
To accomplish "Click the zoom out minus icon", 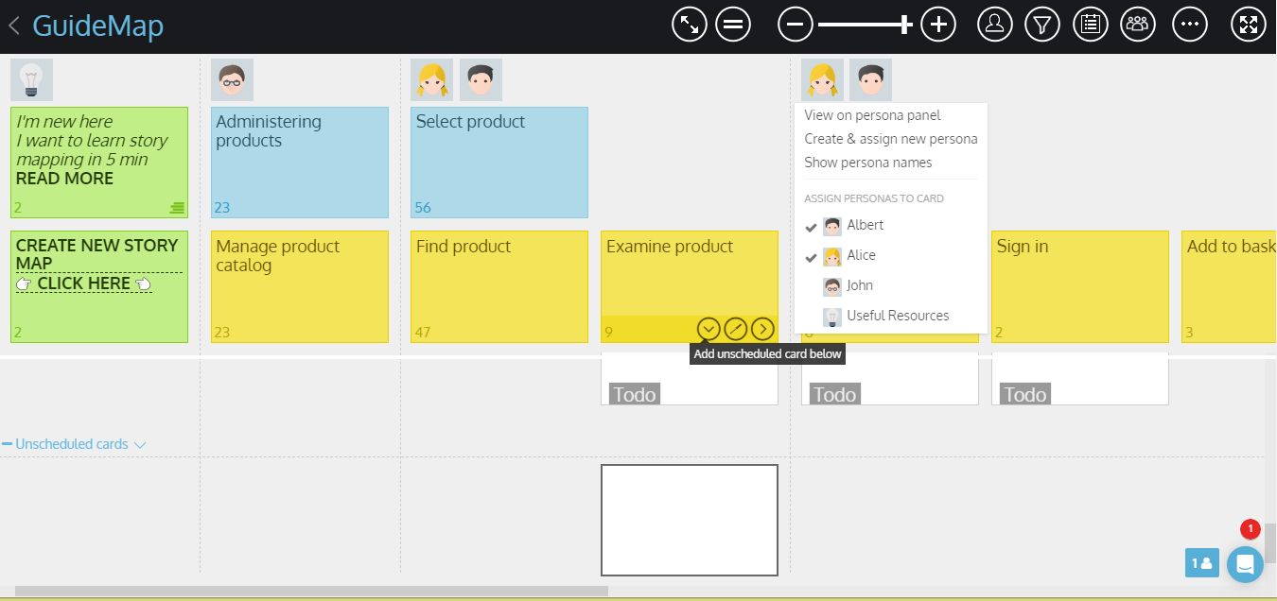I will pos(796,25).
